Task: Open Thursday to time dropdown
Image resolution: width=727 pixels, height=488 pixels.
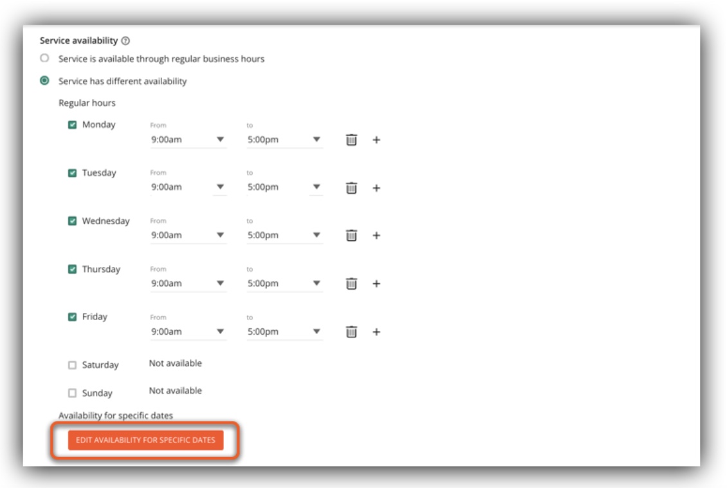Action: pyautogui.click(x=284, y=283)
